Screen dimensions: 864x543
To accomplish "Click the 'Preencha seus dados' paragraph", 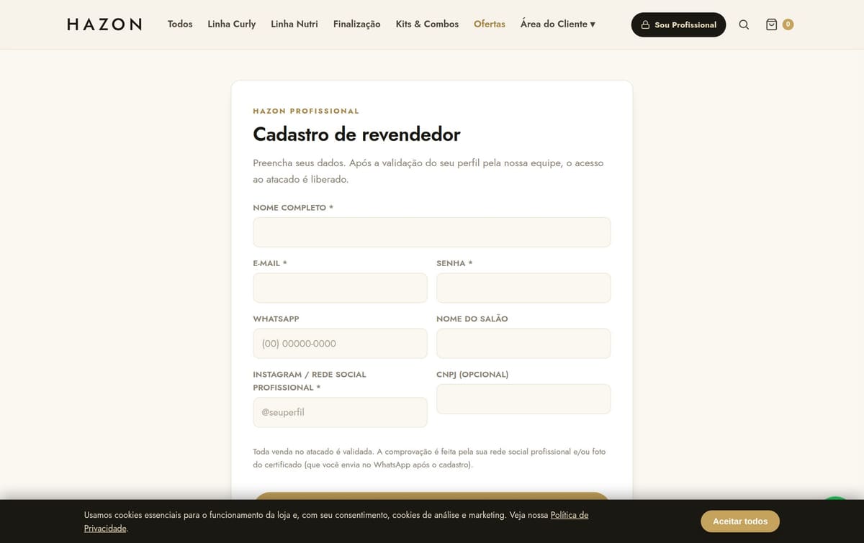I will (428, 171).
